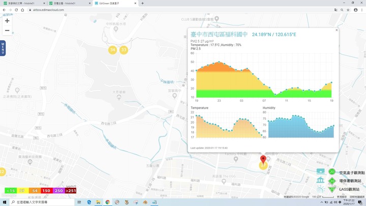Toggle the air box station layer icon
This screenshot has height=206, width=366.
[x=320, y=171]
